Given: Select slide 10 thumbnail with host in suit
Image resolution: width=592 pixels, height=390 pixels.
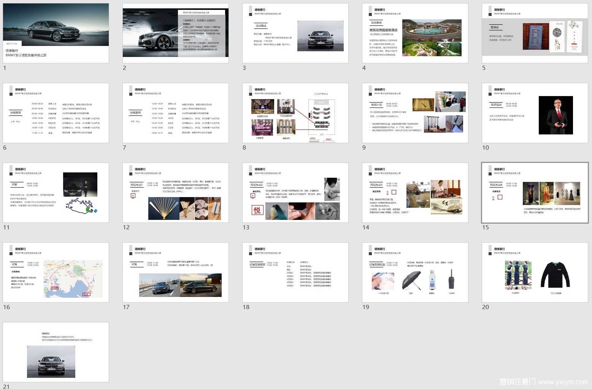Looking at the screenshot, I should [535, 113].
